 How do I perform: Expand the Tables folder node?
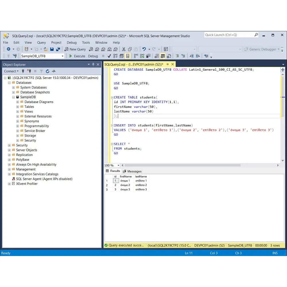coord(18,107)
